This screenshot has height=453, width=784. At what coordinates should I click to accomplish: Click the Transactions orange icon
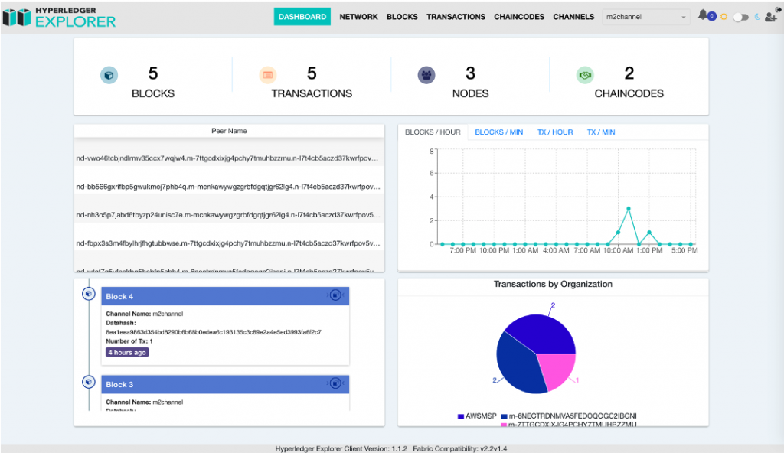[x=267, y=75]
